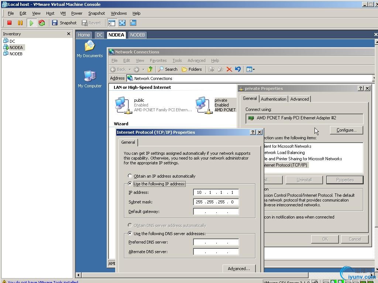Viewport: 378px width, 283px height.
Task: Click the Default gateway field
Action: (216, 212)
